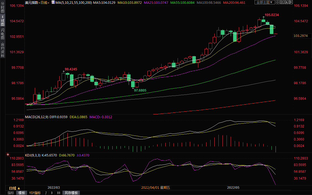Click the VIP指标 button
The height and width of the screenshot is (195, 312).
click(35, 193)
